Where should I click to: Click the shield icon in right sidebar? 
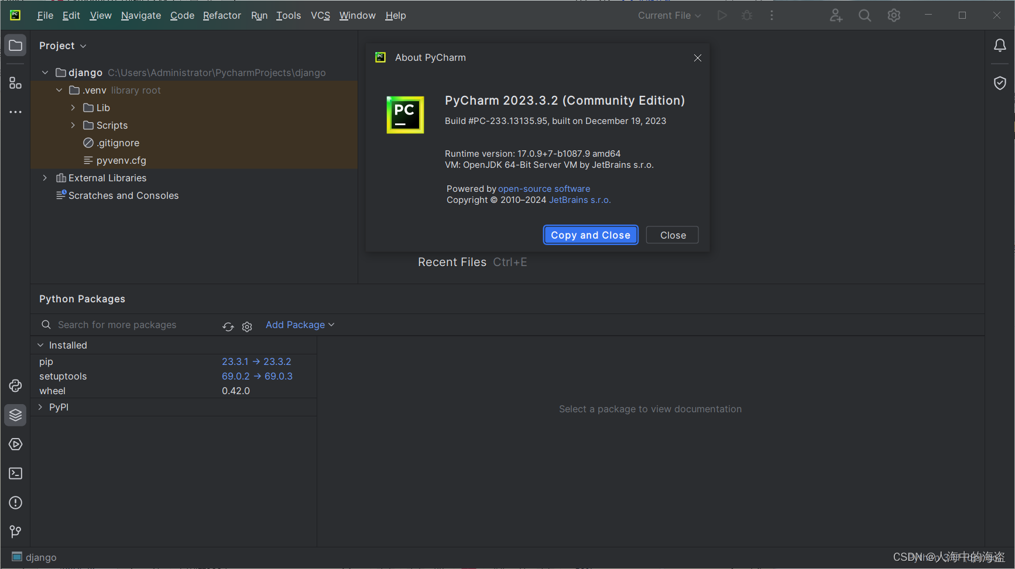pyautogui.click(x=1000, y=83)
